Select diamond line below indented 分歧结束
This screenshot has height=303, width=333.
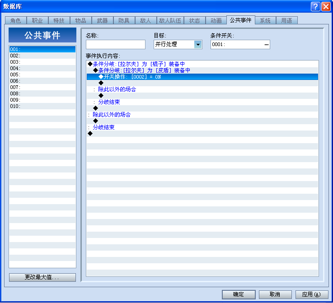tap(202, 108)
